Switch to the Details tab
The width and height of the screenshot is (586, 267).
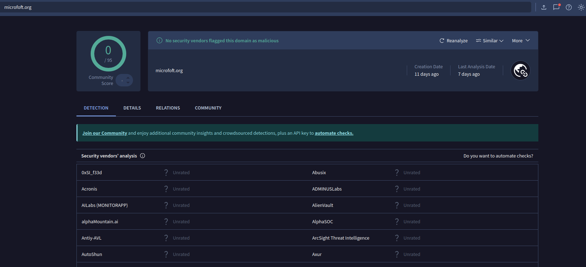click(132, 108)
